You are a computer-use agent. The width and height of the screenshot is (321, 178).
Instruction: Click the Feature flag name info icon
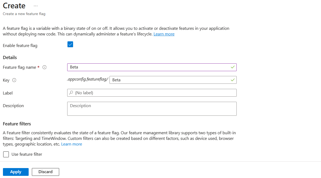[44, 67]
